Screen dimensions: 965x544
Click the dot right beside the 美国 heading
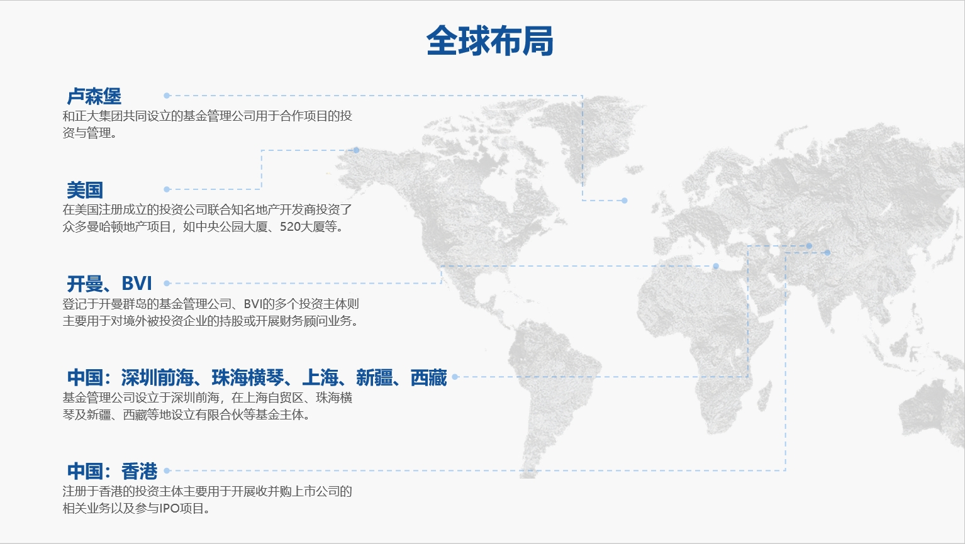pyautogui.click(x=167, y=189)
